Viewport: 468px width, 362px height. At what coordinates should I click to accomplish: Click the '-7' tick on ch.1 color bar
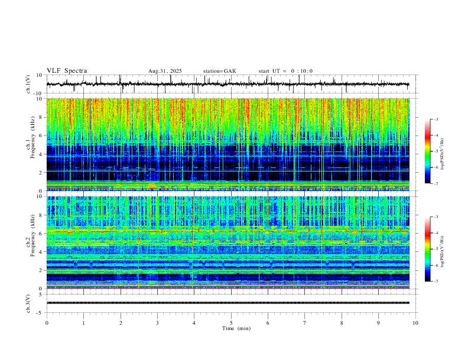tap(435, 183)
